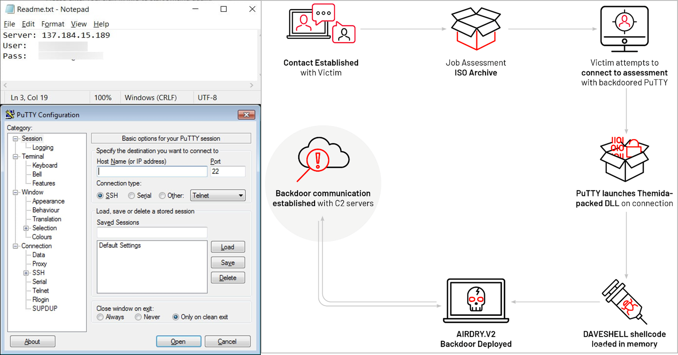
Task: Click the Open button in PuTTY
Action: (179, 342)
